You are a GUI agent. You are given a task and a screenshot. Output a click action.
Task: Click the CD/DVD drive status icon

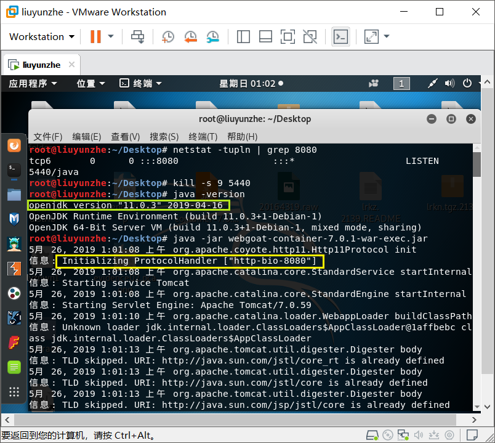388,436
